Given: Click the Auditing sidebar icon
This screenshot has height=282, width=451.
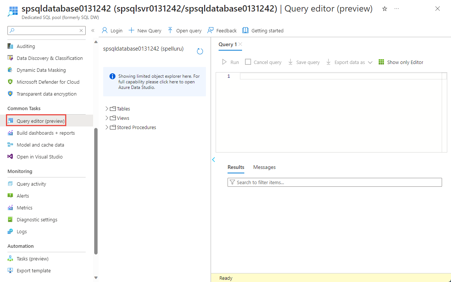Looking at the screenshot, I should pyautogui.click(x=10, y=47).
